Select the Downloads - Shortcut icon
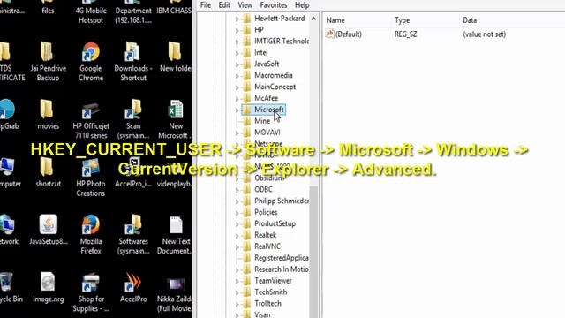 click(133, 52)
